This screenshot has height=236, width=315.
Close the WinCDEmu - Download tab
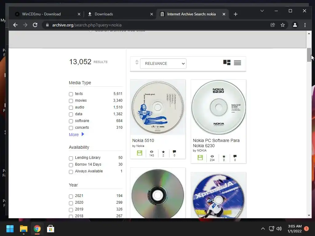pyautogui.click(x=79, y=14)
